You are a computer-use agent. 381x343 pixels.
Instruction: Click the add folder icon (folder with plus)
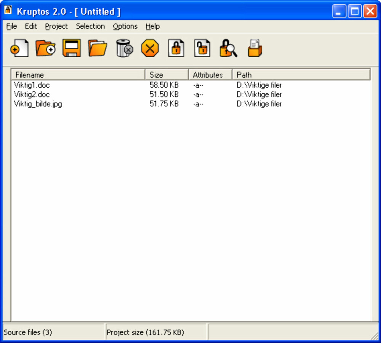point(45,48)
